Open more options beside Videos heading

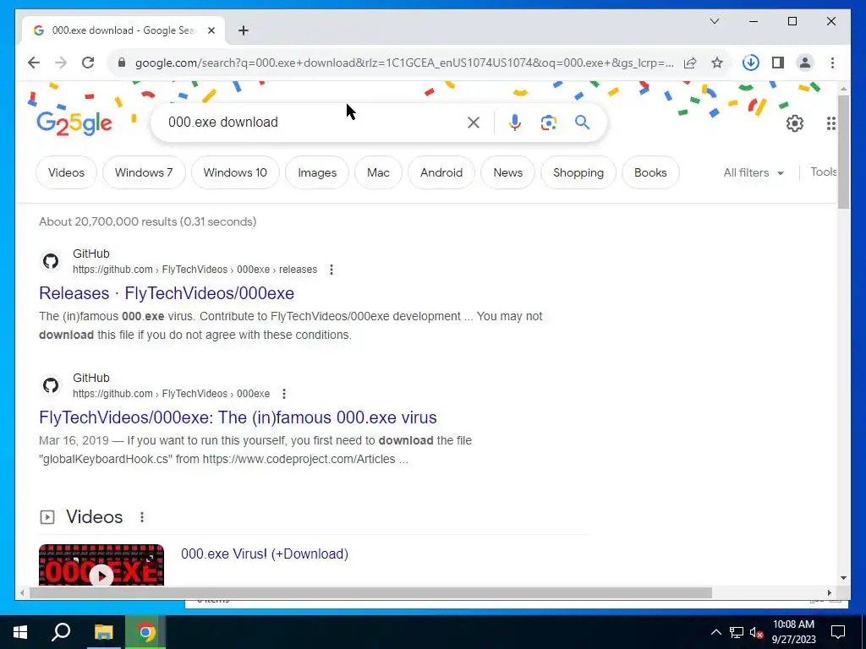(142, 517)
